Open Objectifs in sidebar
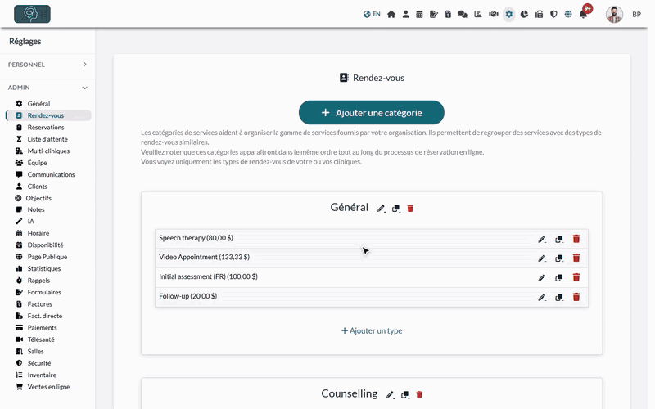 [38, 198]
